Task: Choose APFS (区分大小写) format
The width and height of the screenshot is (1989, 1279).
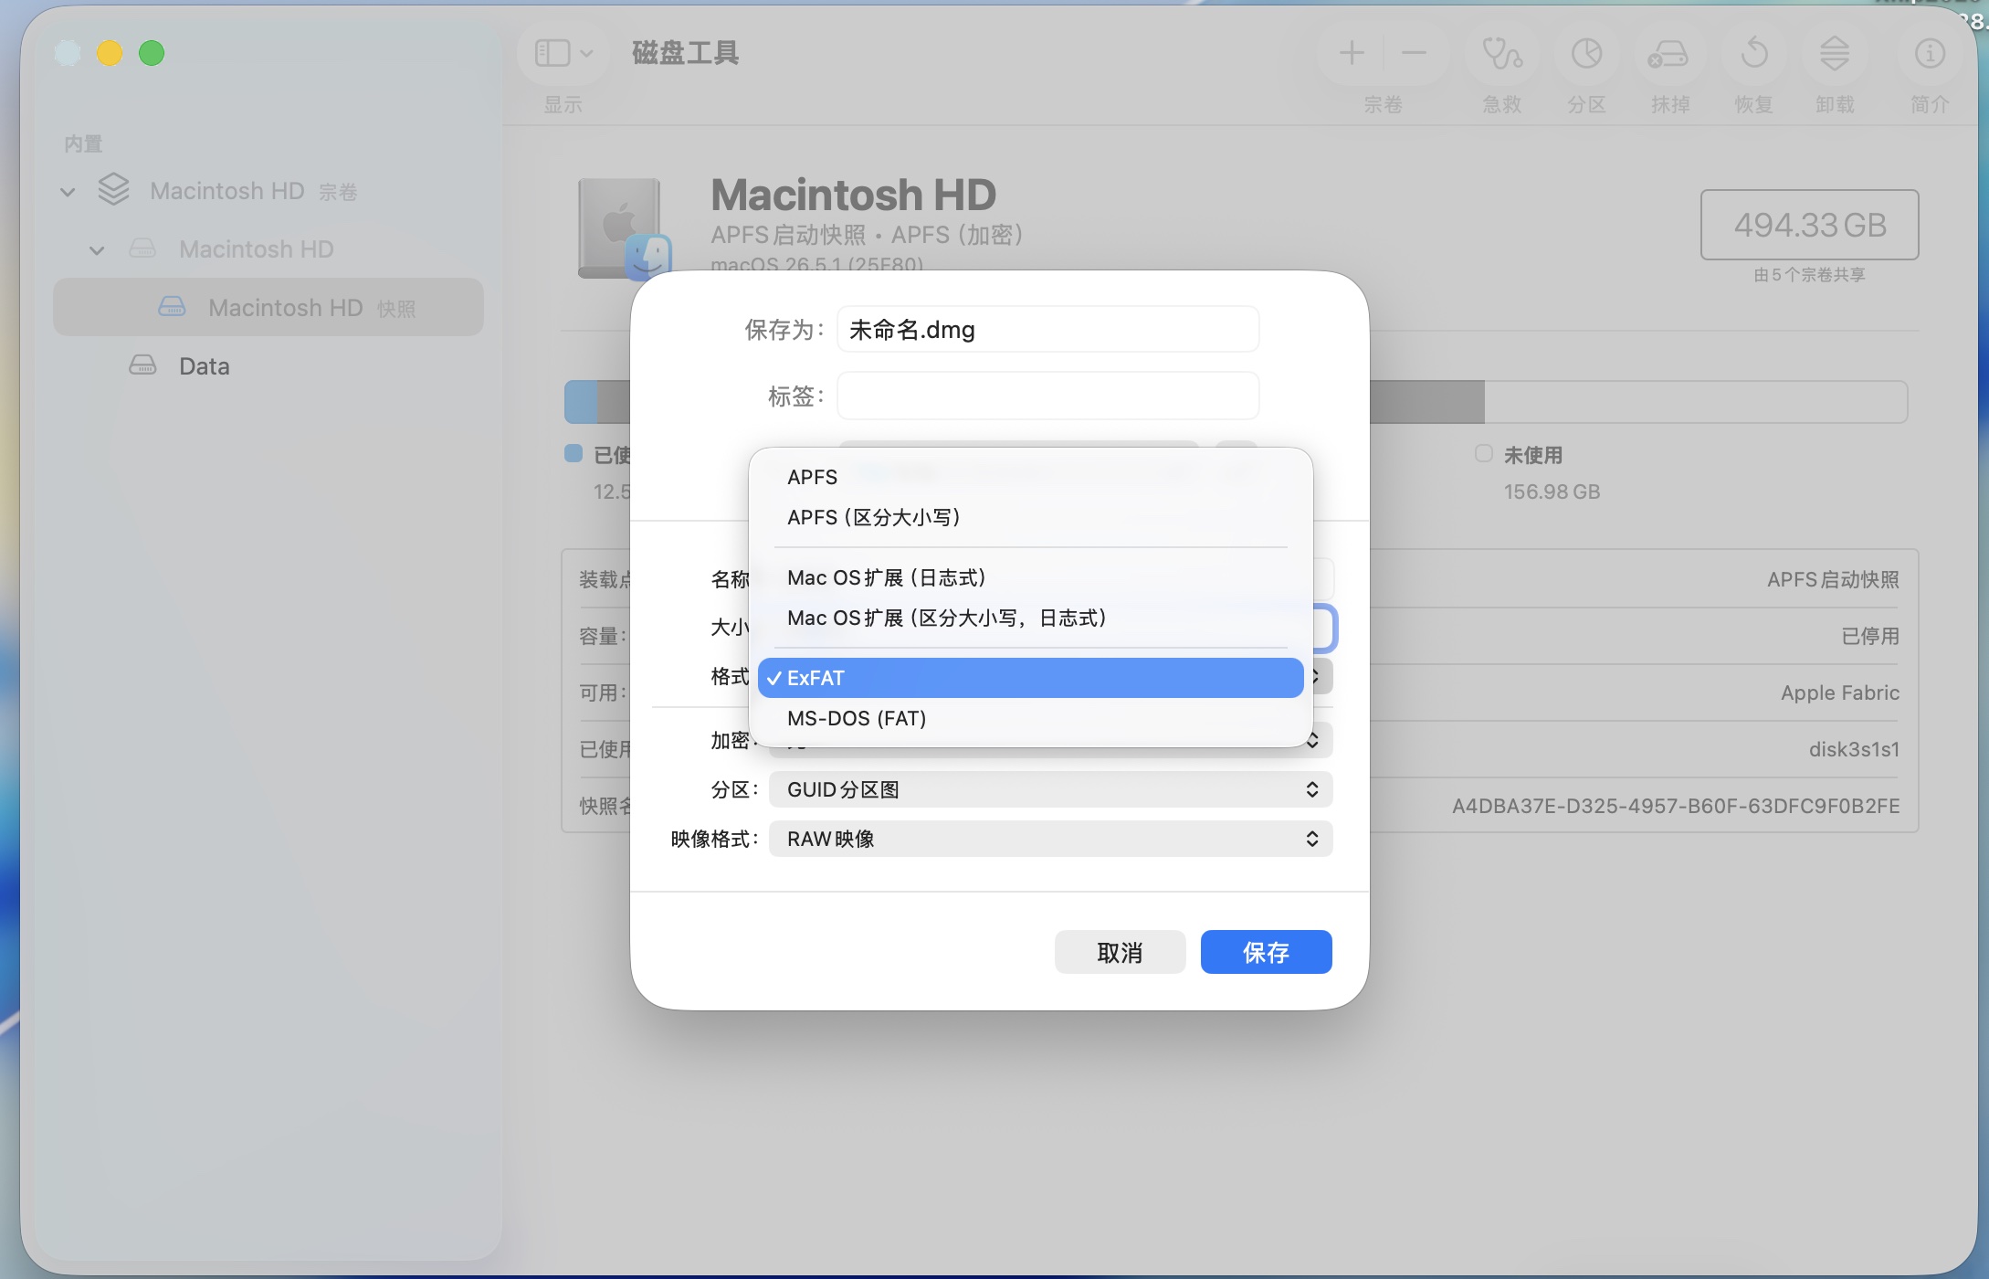Action: pyautogui.click(x=1030, y=517)
